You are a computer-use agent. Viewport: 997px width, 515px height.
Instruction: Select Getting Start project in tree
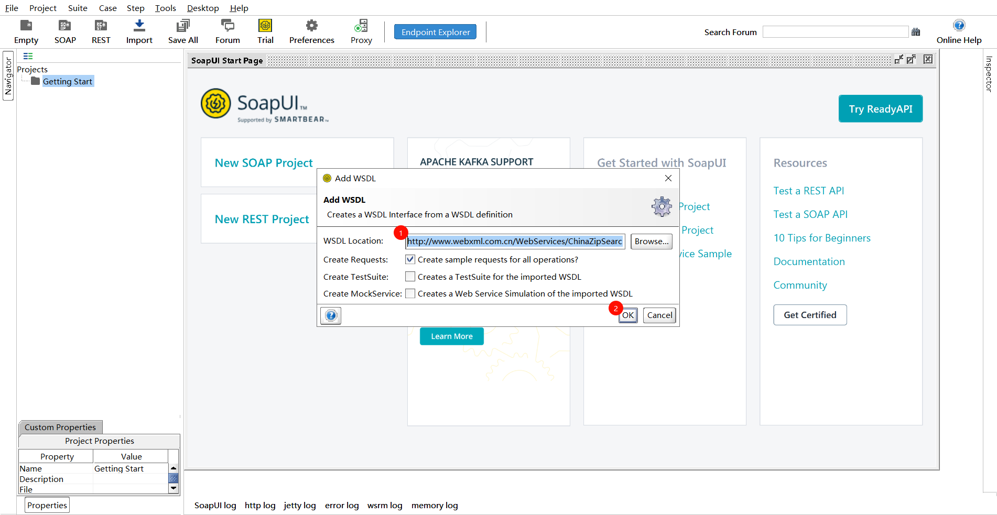(x=68, y=81)
